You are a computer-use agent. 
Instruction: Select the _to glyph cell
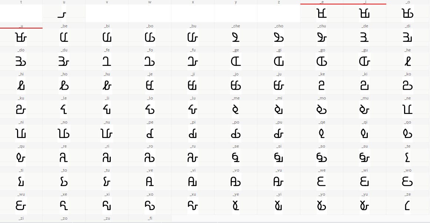point(64,179)
